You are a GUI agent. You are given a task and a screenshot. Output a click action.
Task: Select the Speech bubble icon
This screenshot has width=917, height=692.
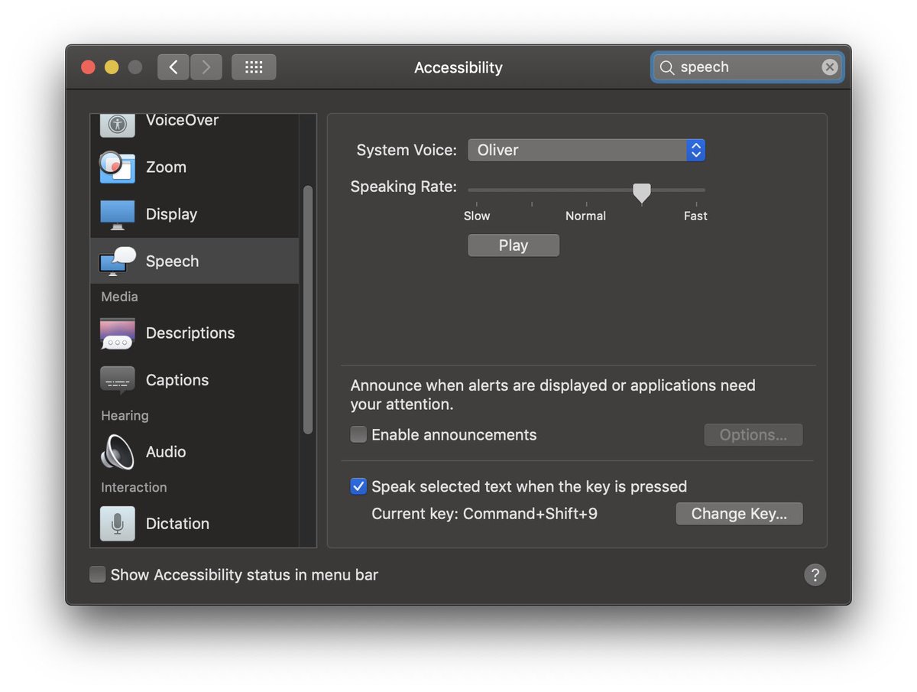(x=117, y=261)
